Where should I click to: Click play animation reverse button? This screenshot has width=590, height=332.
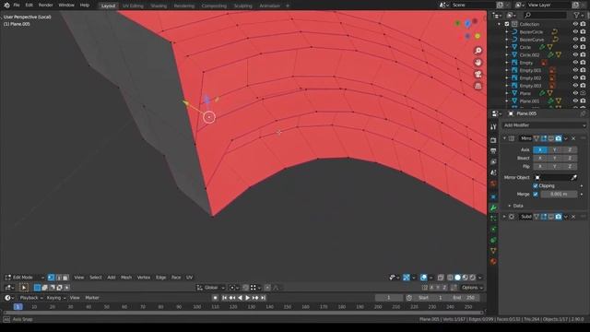point(240,298)
